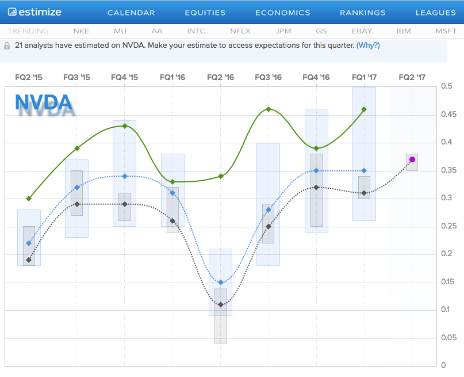Click the green data point at FQ1 '17
This screenshot has height=377, width=464.
[365, 109]
